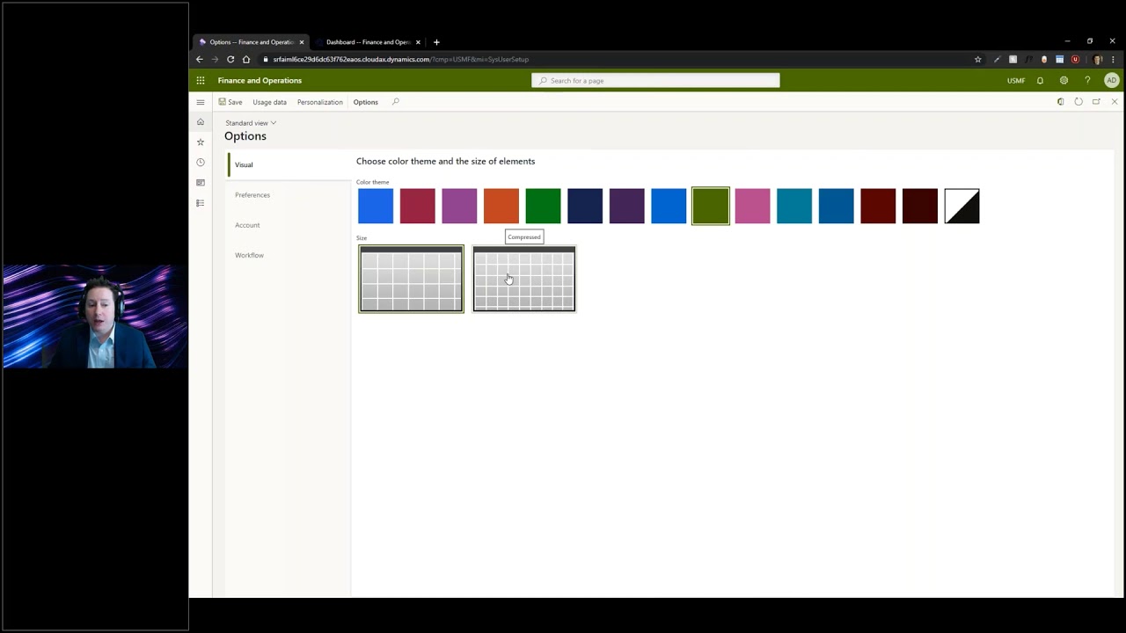Click the Open in Office icon
Image resolution: width=1126 pixels, height=633 pixels.
[x=1060, y=102]
